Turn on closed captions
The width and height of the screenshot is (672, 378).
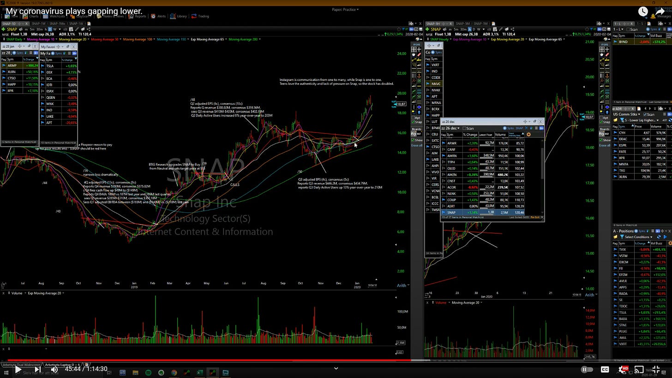(605, 369)
